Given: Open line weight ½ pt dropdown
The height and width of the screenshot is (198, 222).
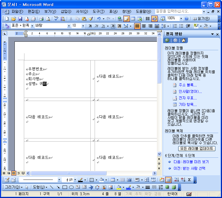Looking at the screenshot, I should point(75,180).
